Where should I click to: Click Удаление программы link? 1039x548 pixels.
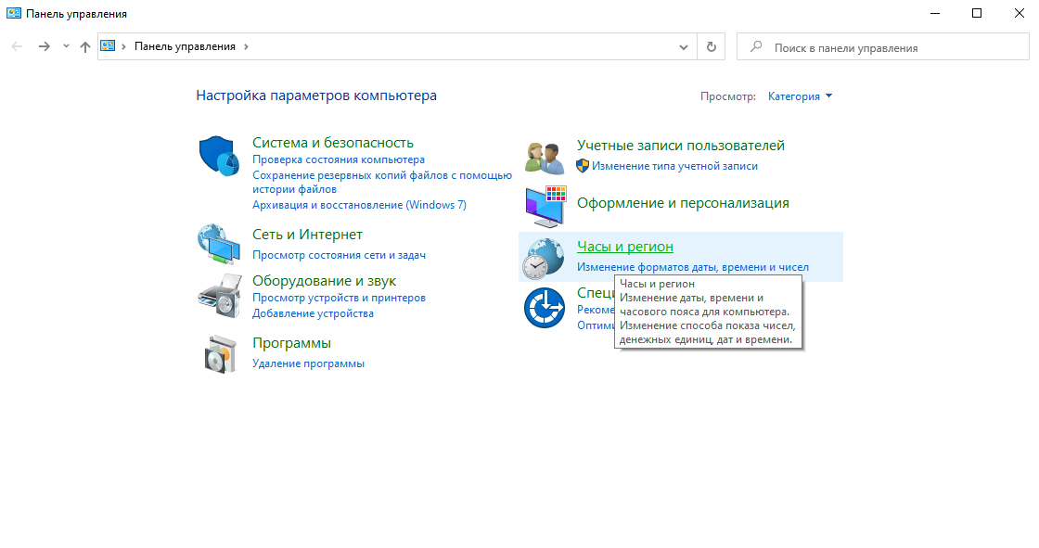[308, 363]
